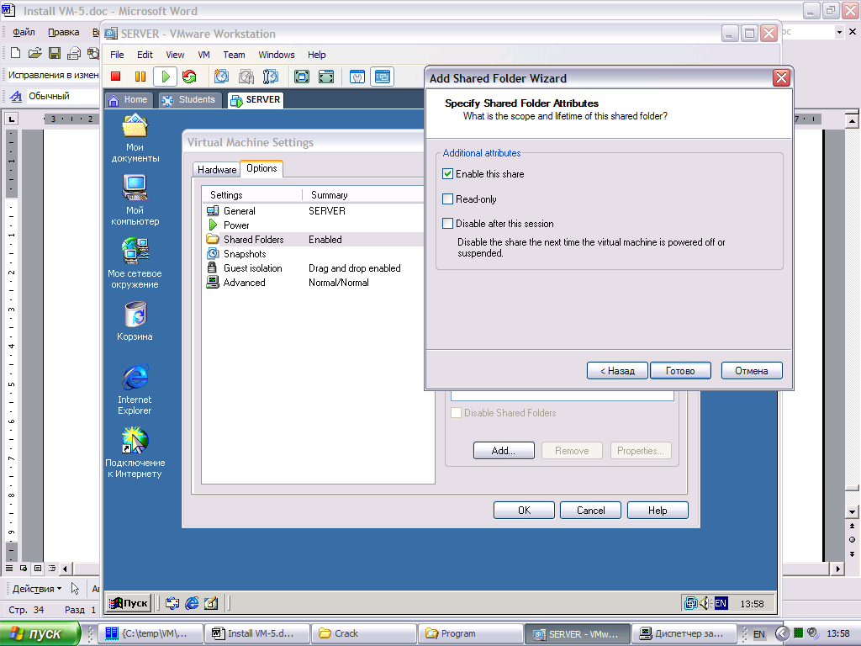861x646 pixels.
Task: Check Disable after this session checkbox
Action: pos(447,224)
